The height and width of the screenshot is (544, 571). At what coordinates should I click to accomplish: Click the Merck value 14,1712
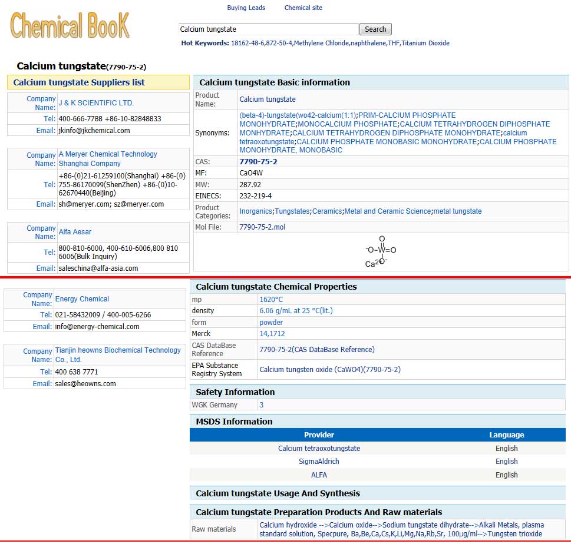click(272, 334)
